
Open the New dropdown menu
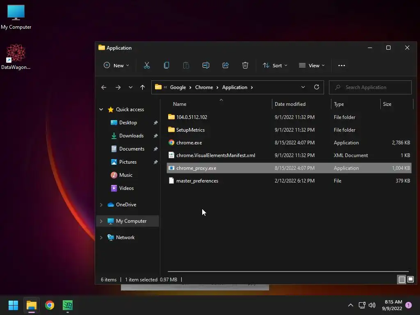116,65
